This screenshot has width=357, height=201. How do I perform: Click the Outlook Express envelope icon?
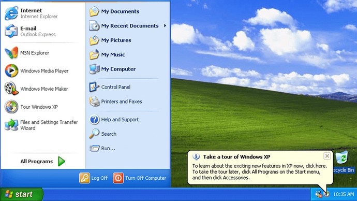[x=11, y=31]
